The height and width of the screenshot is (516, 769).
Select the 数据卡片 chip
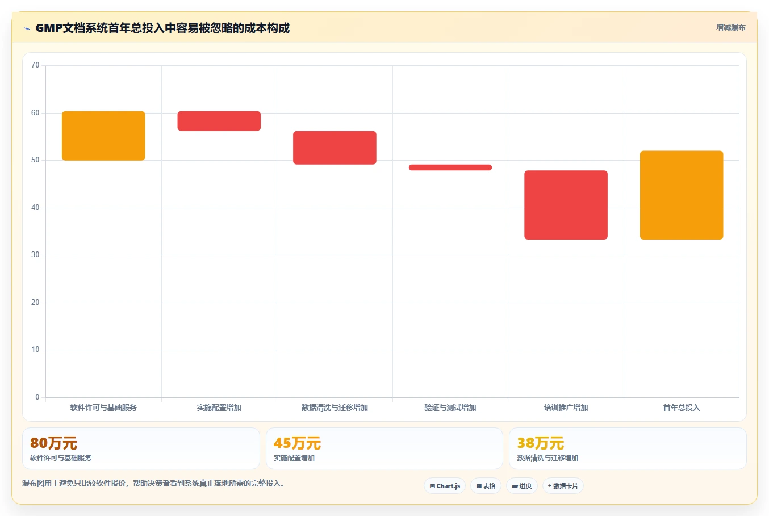pyautogui.click(x=563, y=486)
